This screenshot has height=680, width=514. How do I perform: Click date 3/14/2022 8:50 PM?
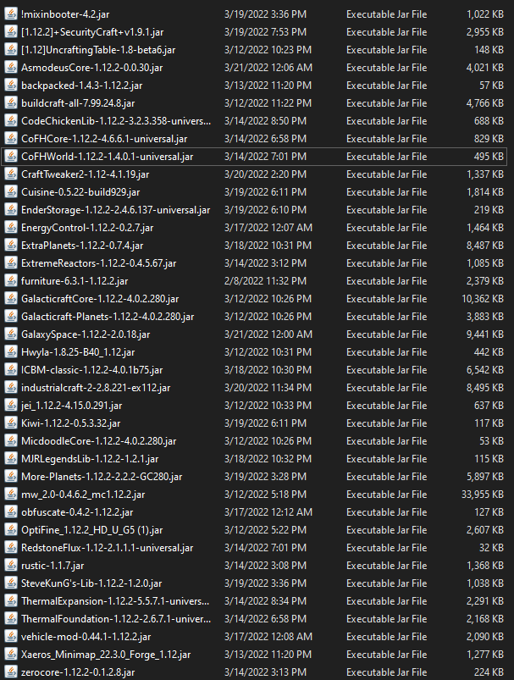coord(265,121)
